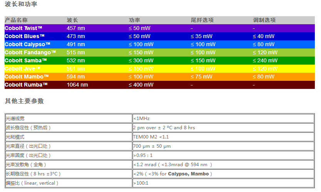
Task: Click the 产品名称 column header
Action: click(16, 20)
